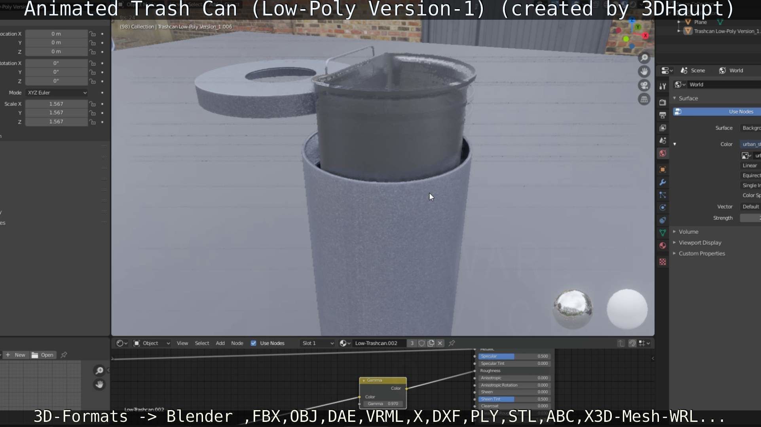The image size is (761, 427).
Task: Click the node editor go-to-parent arrow icon
Action: tap(621, 343)
